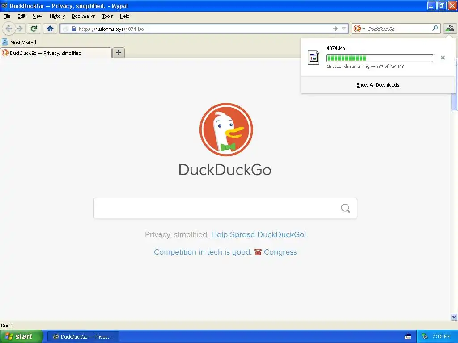Open the address bar history dropdown

tap(344, 29)
